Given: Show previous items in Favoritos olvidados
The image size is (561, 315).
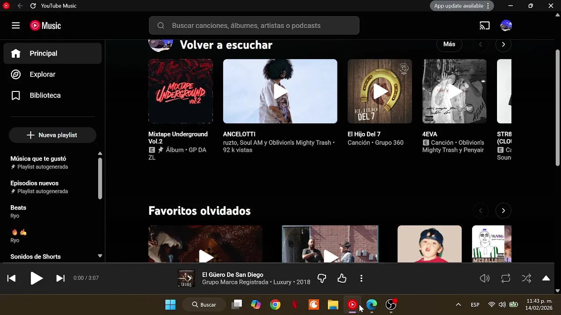Looking at the screenshot, I should (480, 211).
